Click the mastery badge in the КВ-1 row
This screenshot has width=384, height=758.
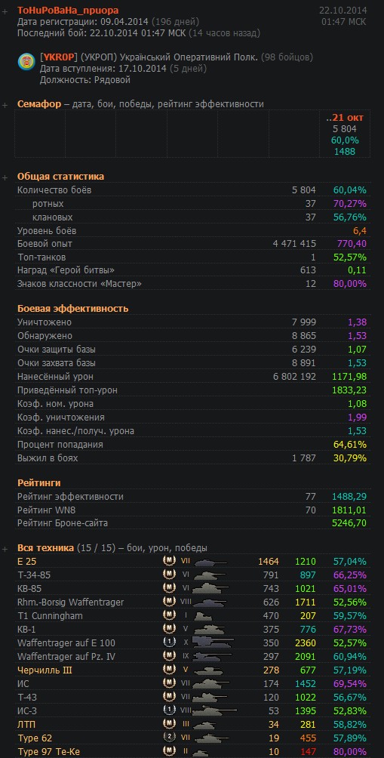tap(169, 630)
